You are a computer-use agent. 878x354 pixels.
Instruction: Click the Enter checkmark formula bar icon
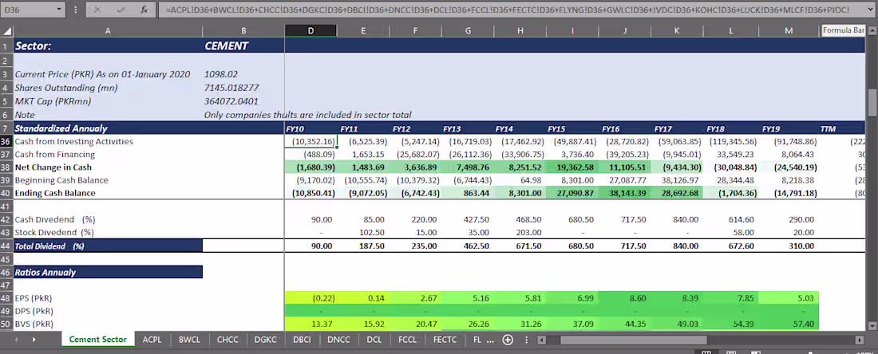tap(121, 10)
